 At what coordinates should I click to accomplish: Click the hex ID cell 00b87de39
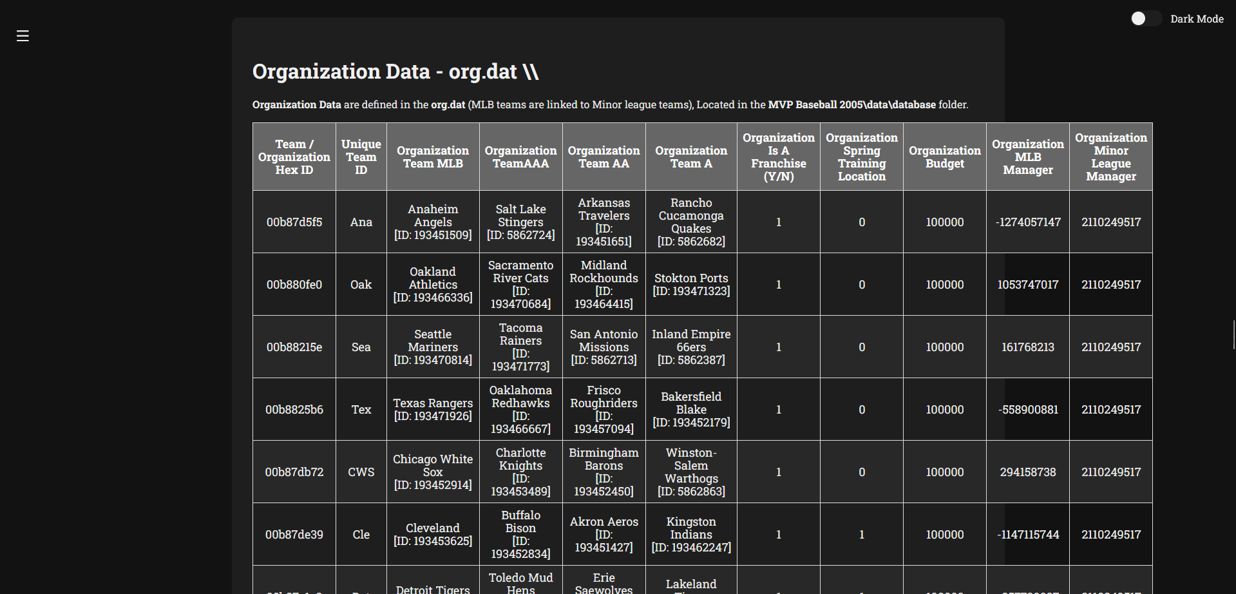[294, 535]
